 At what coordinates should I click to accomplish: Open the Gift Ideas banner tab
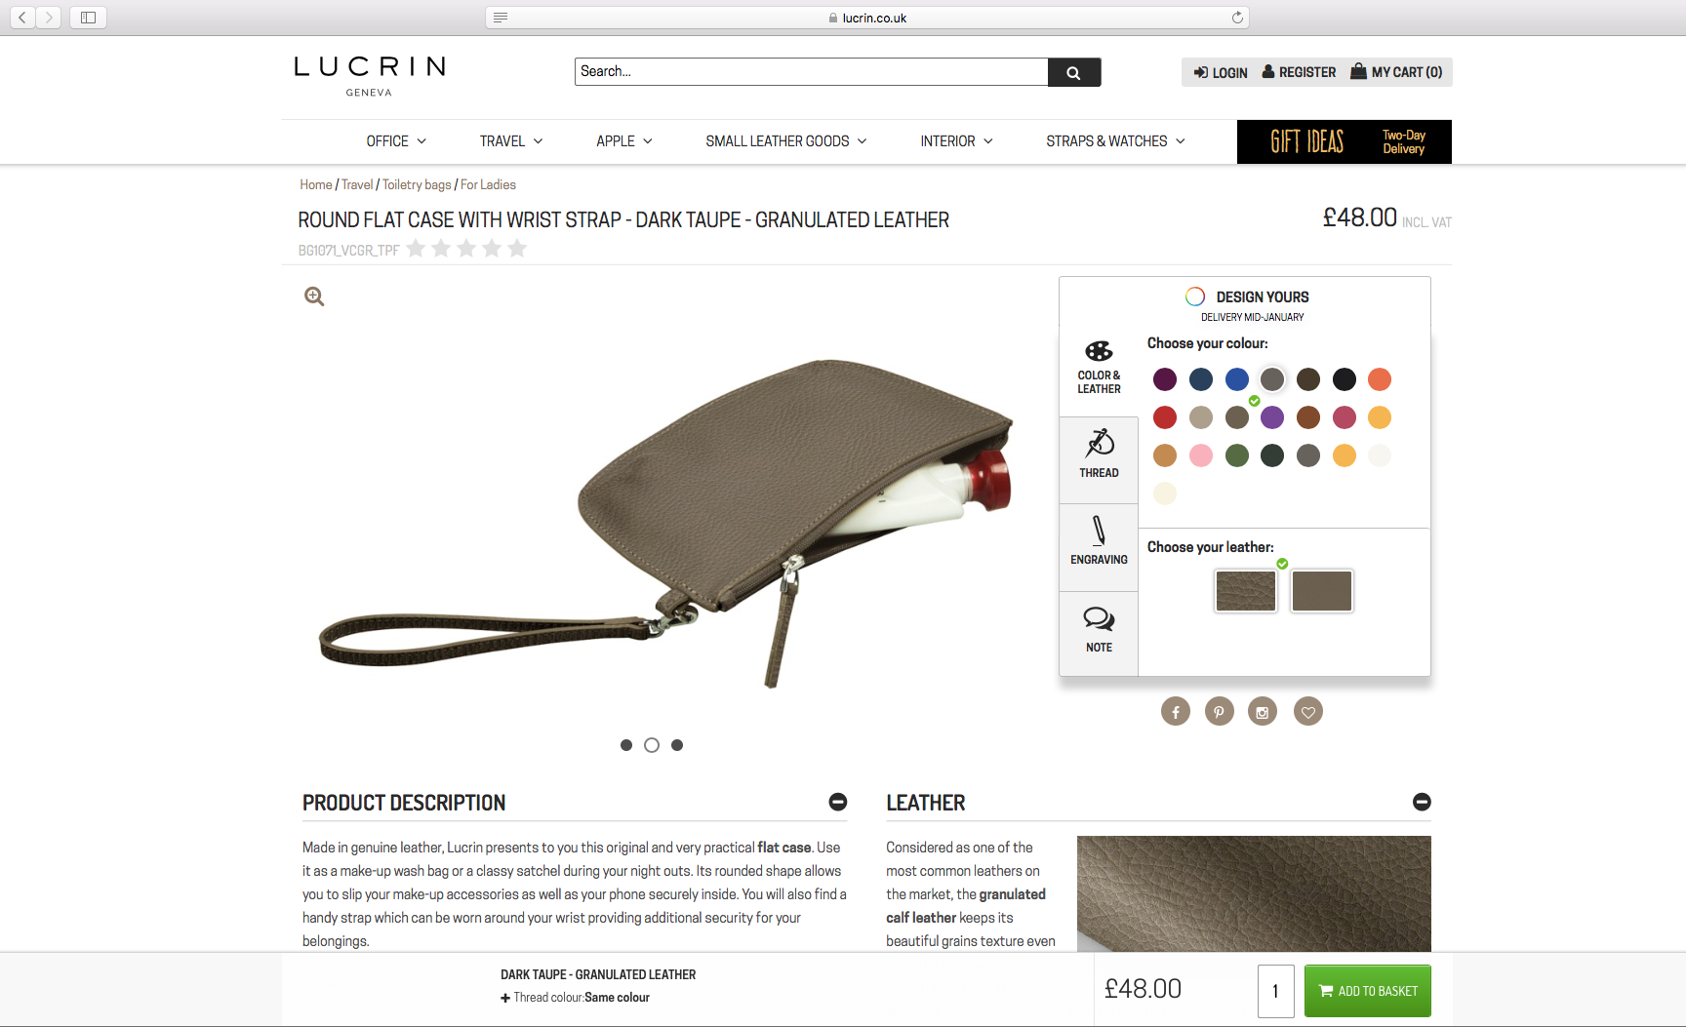tap(1344, 141)
